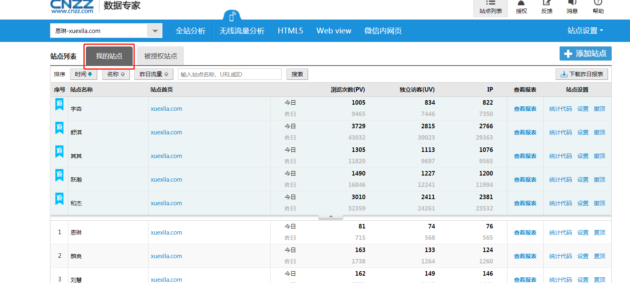Pin 恩琳 to top via 置顶
This screenshot has height=283, width=630.
[x=599, y=232]
